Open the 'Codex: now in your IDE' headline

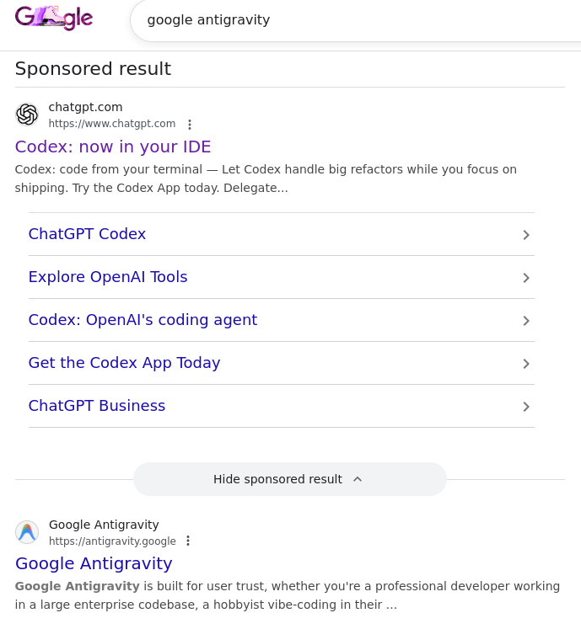coord(113,147)
